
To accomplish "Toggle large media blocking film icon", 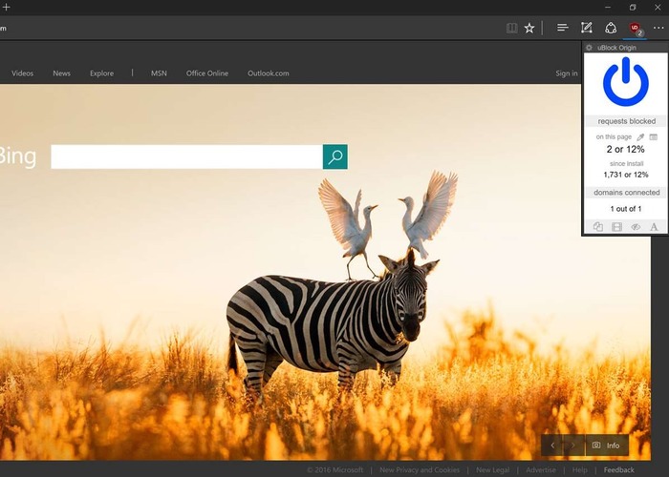I will coord(617,227).
